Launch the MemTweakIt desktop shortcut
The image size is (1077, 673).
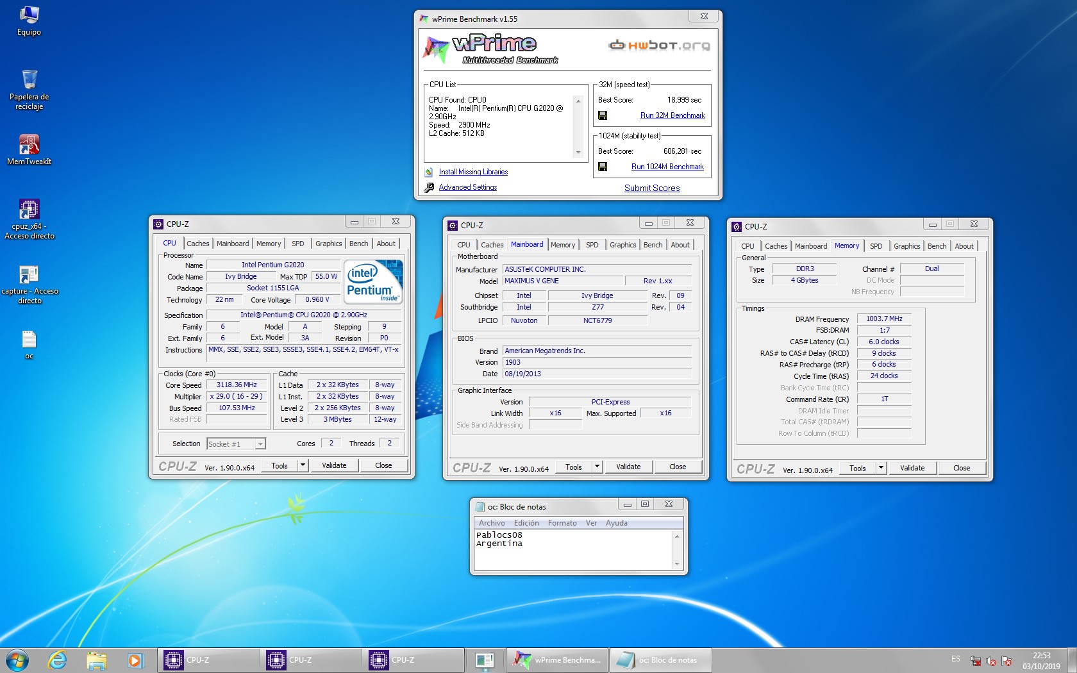(x=29, y=149)
